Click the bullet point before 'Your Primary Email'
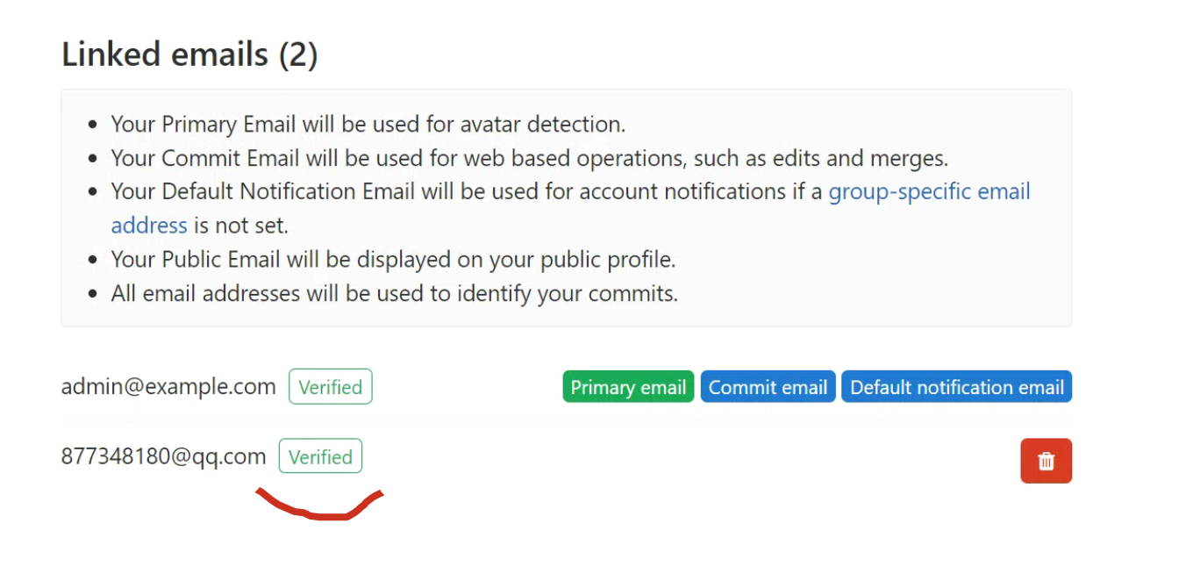 point(93,125)
